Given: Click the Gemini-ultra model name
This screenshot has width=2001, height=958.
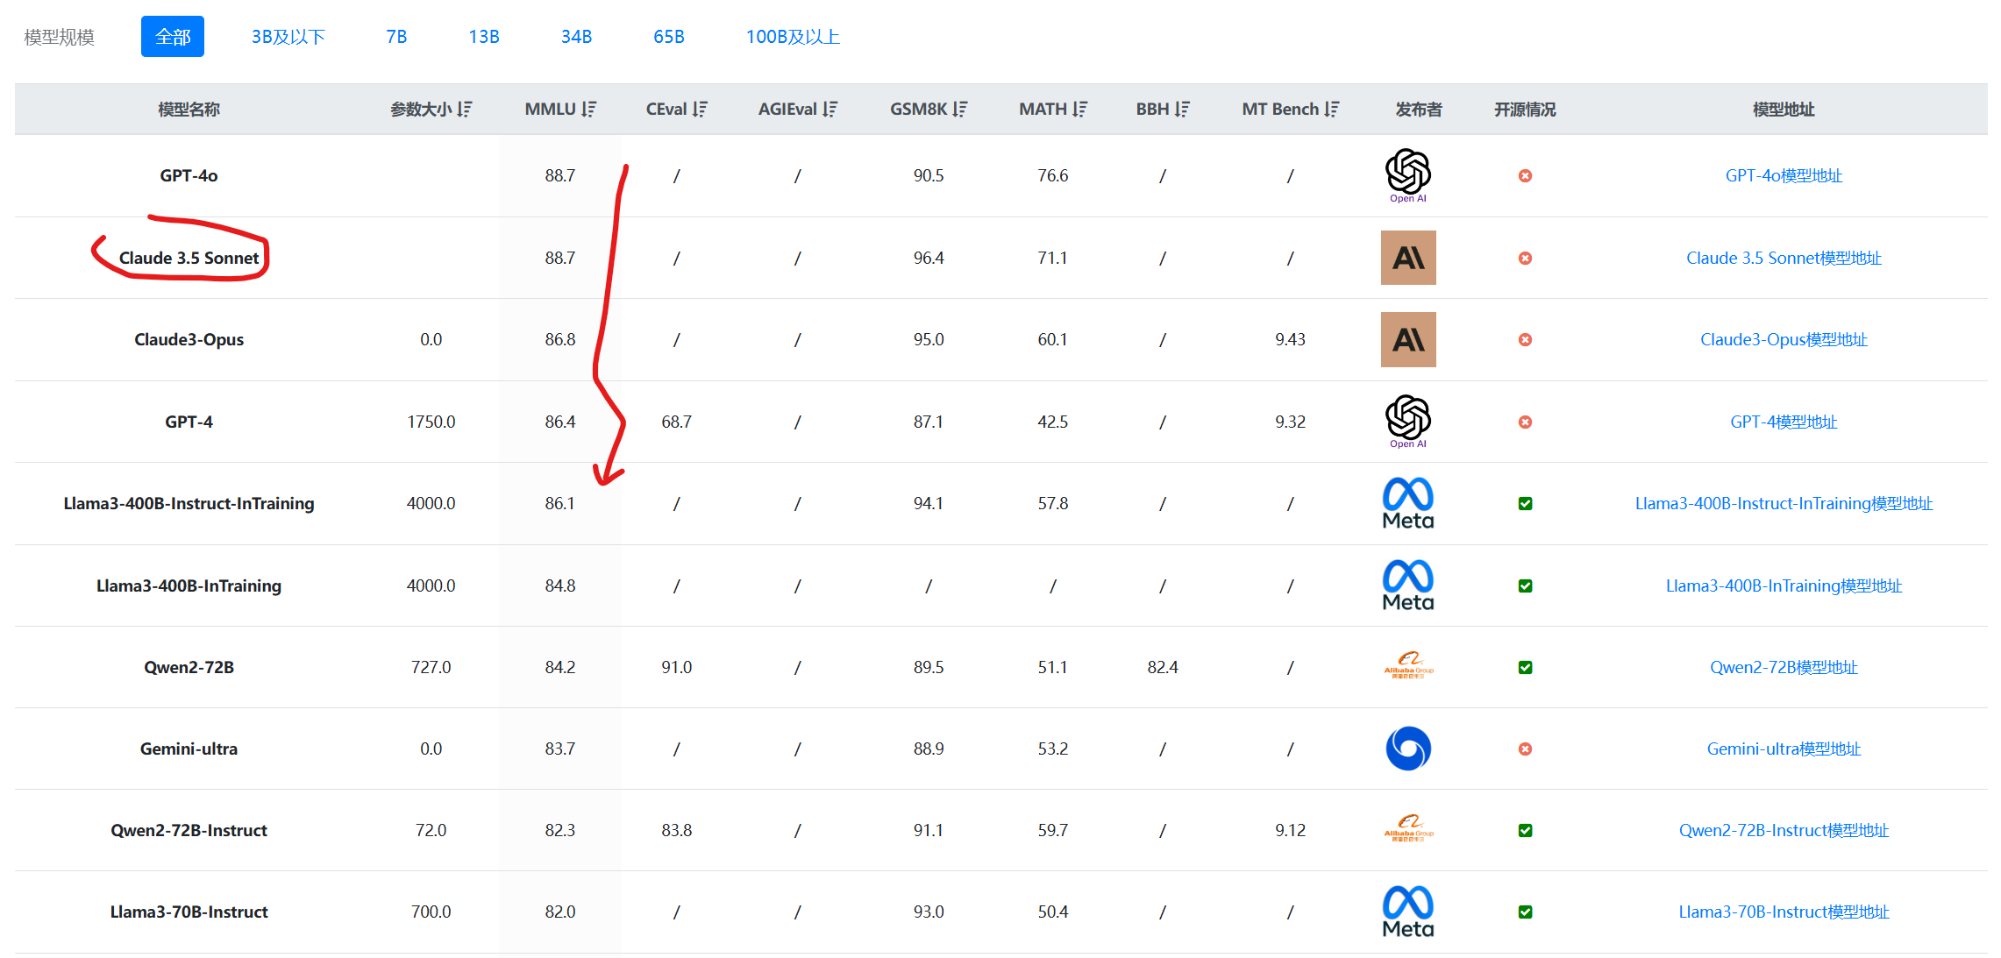Looking at the screenshot, I should tap(189, 749).
